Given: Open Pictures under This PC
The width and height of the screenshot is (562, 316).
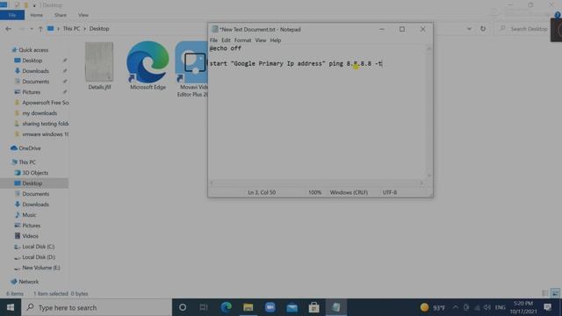Looking at the screenshot, I should coord(32,226).
